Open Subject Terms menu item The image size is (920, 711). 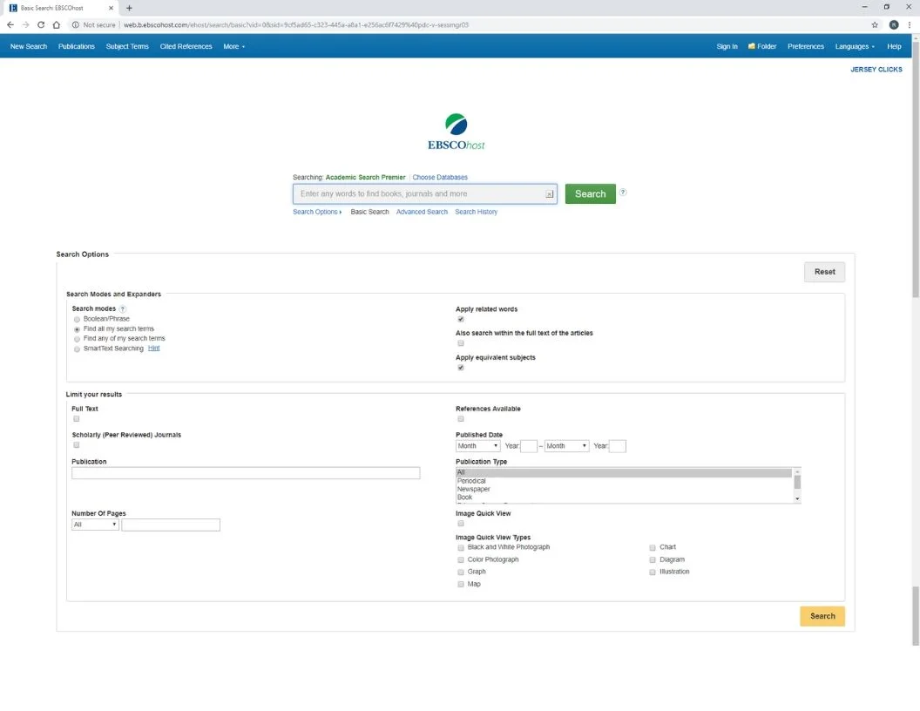(127, 46)
